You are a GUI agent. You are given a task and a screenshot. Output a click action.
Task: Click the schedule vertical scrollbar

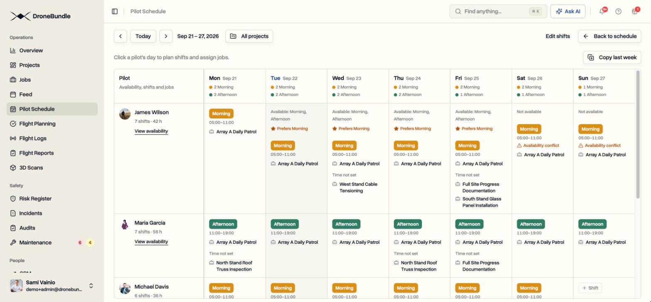pyautogui.click(x=638, y=134)
